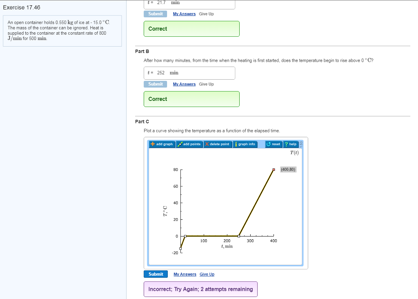Open help for the graphing tool
This screenshot has width=418, height=299.
pos(291,144)
